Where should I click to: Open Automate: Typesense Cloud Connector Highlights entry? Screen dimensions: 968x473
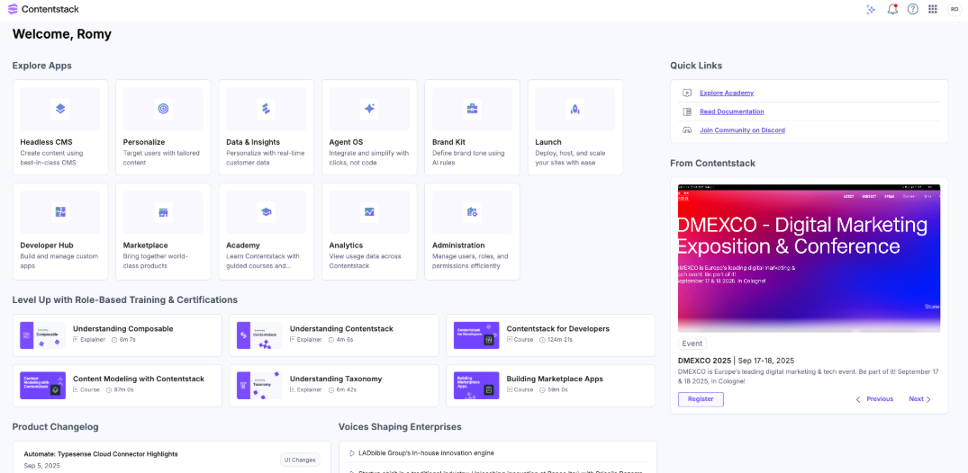[x=101, y=454]
